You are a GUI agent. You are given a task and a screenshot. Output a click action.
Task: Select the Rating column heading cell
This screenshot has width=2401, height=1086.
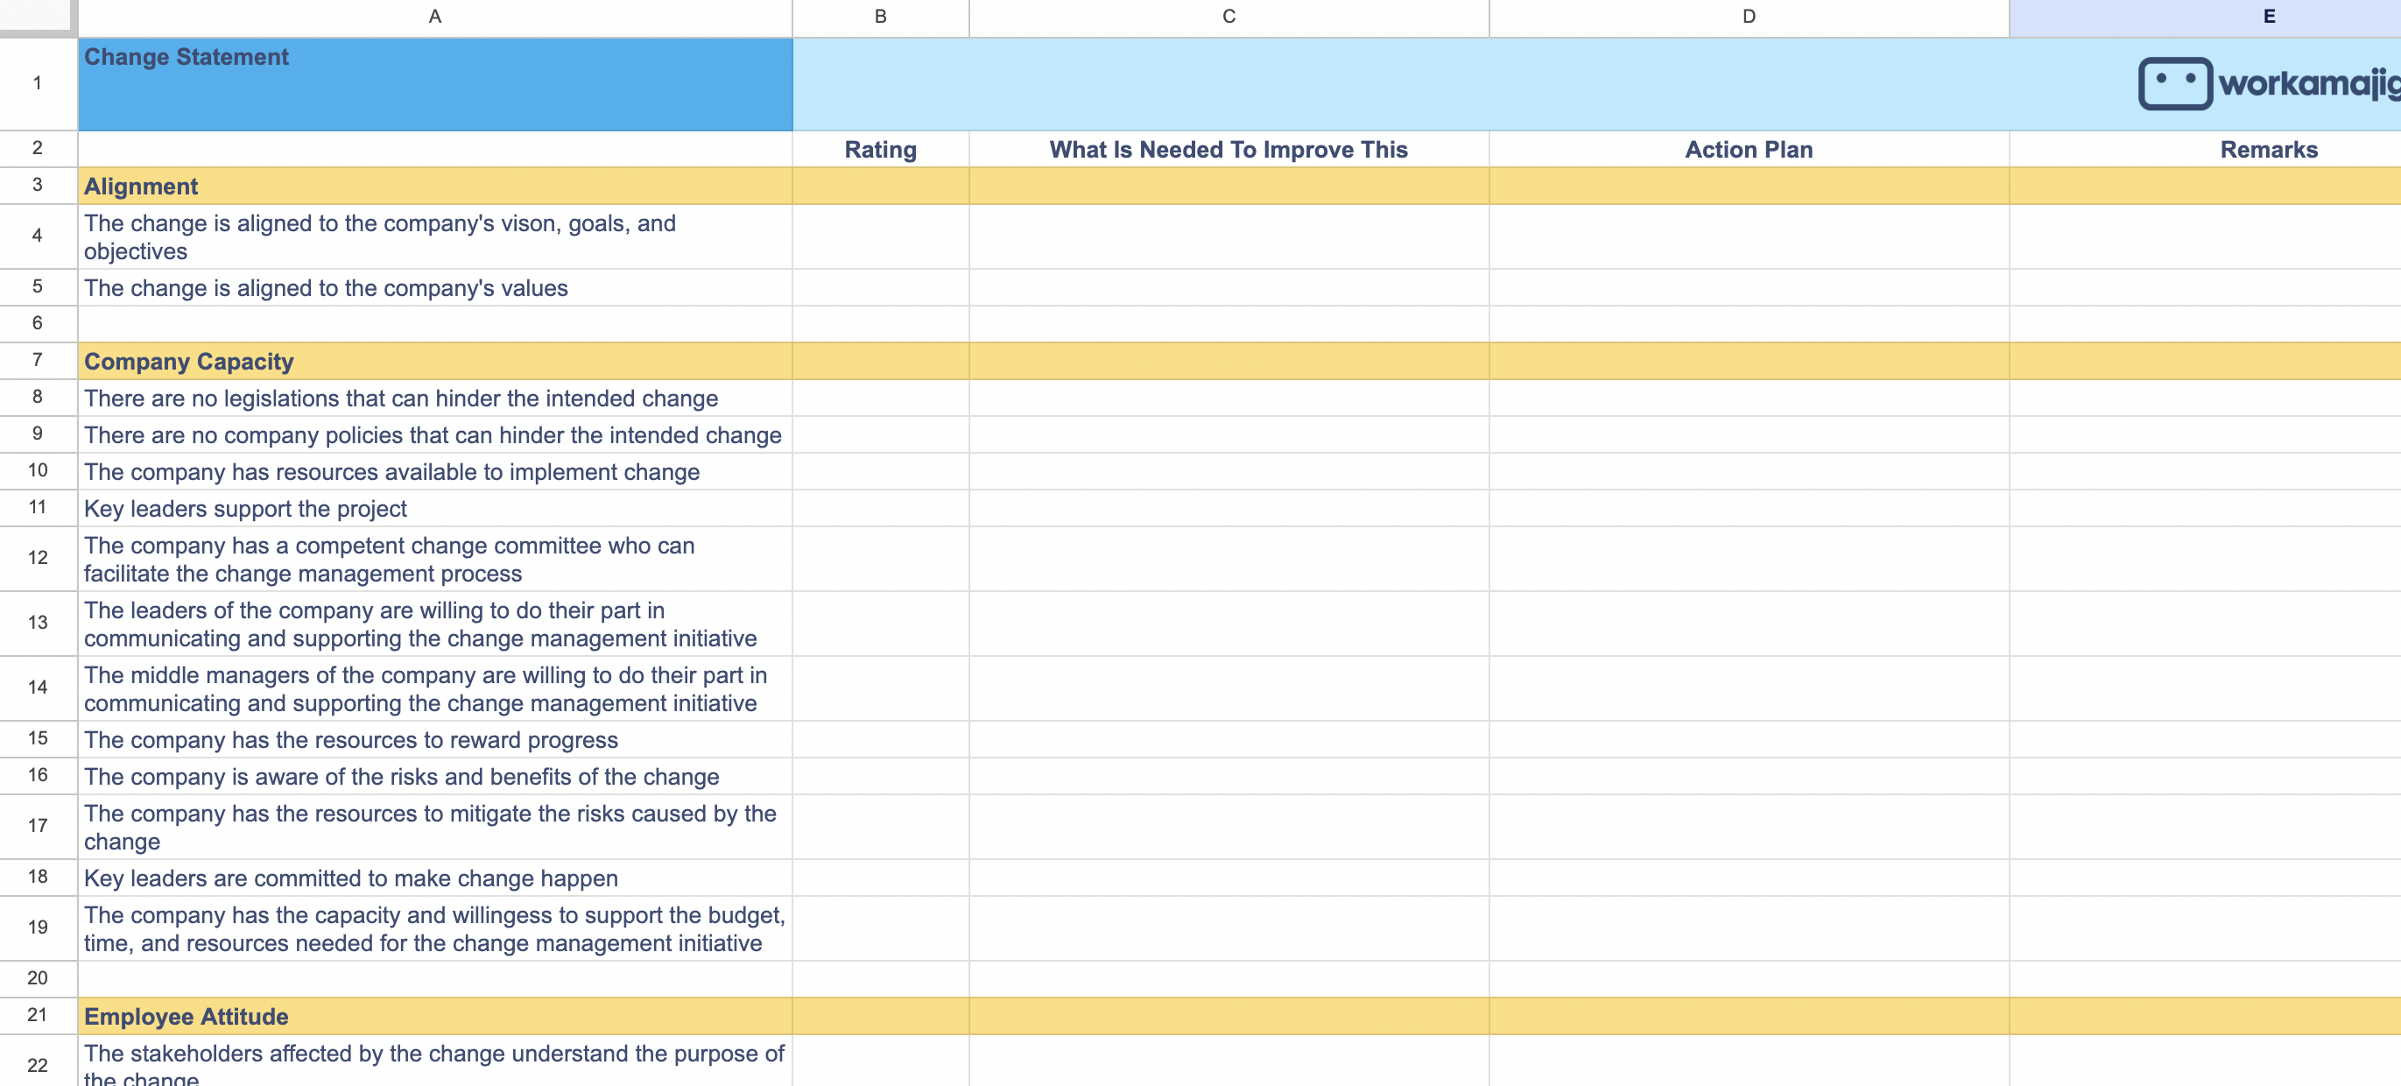[x=881, y=149]
